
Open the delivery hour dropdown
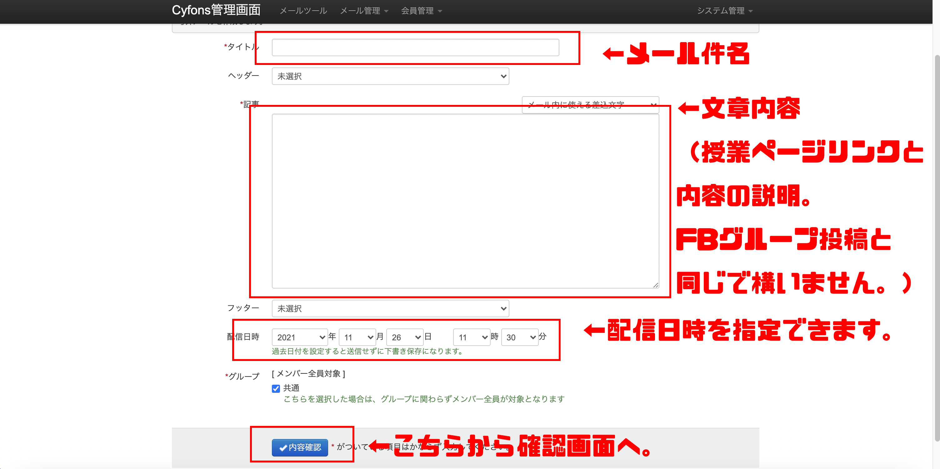472,337
